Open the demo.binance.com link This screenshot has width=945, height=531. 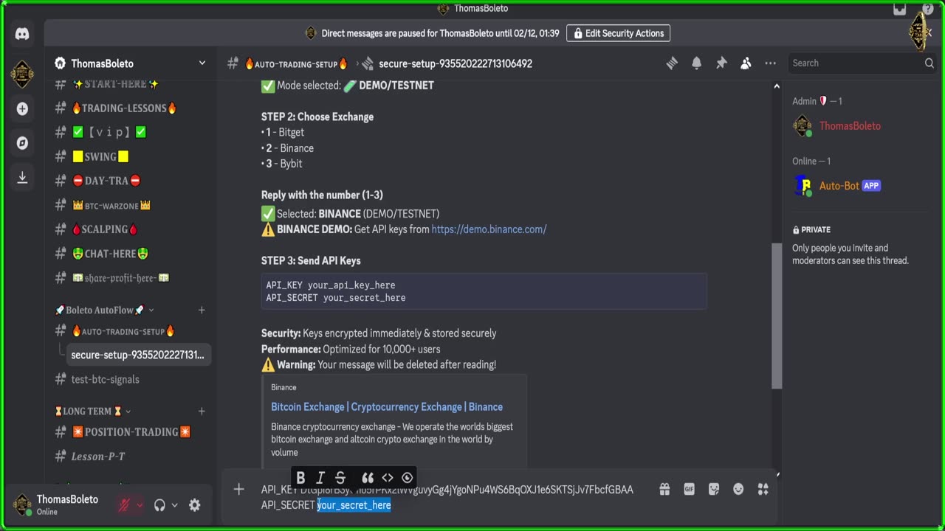point(489,229)
